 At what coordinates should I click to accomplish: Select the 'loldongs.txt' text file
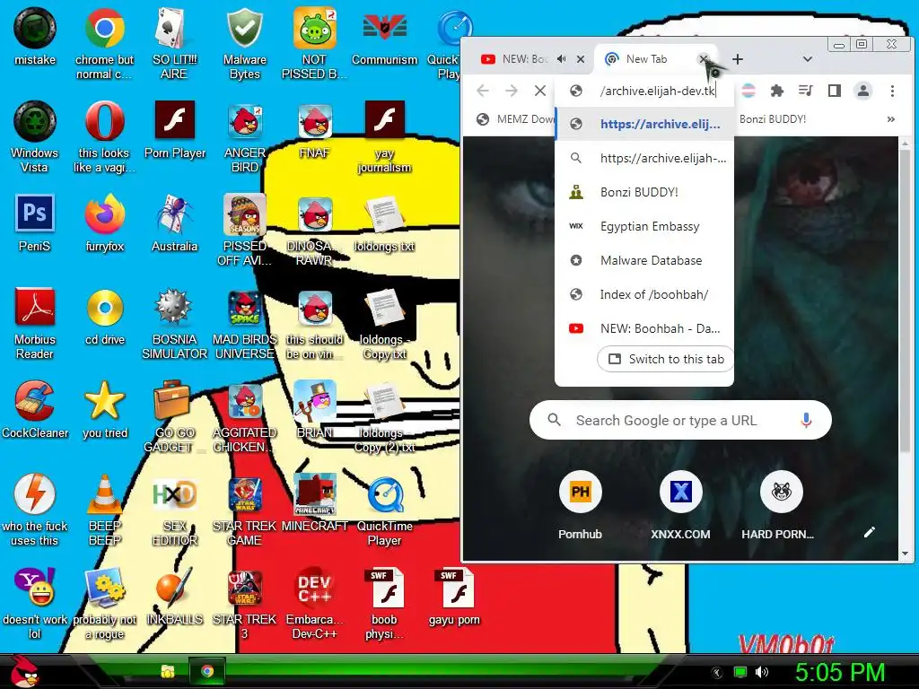click(384, 222)
